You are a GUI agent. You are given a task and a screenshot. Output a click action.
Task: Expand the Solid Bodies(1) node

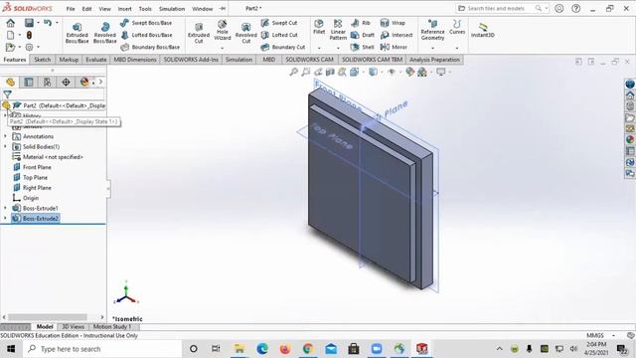5,146
